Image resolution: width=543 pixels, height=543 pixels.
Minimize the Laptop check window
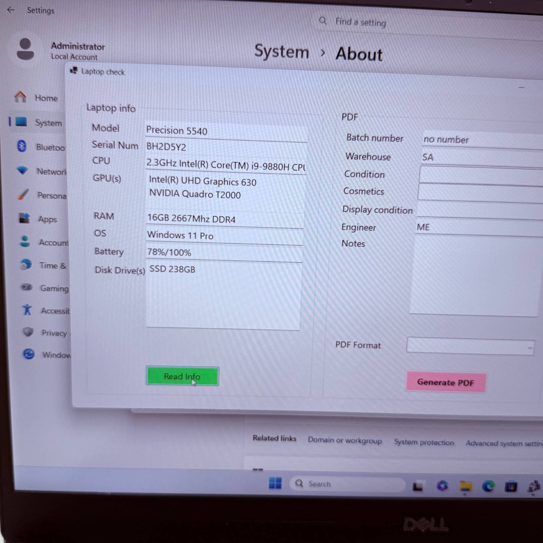tap(522, 88)
